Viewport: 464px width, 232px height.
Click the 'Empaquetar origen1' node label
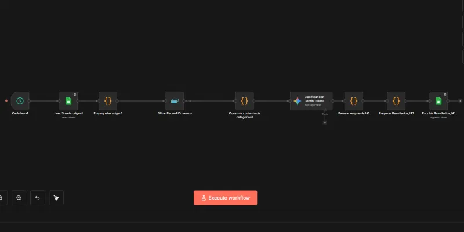coord(108,113)
